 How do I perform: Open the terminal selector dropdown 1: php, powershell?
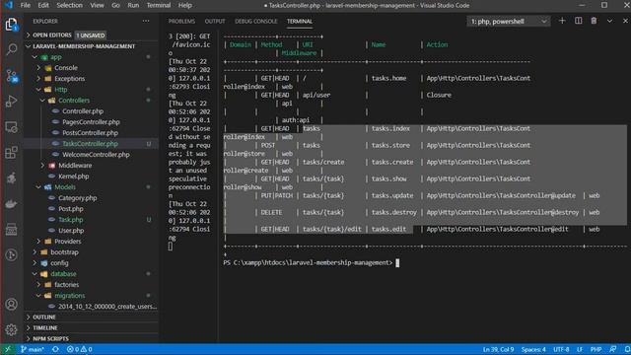pyautogui.click(x=509, y=22)
